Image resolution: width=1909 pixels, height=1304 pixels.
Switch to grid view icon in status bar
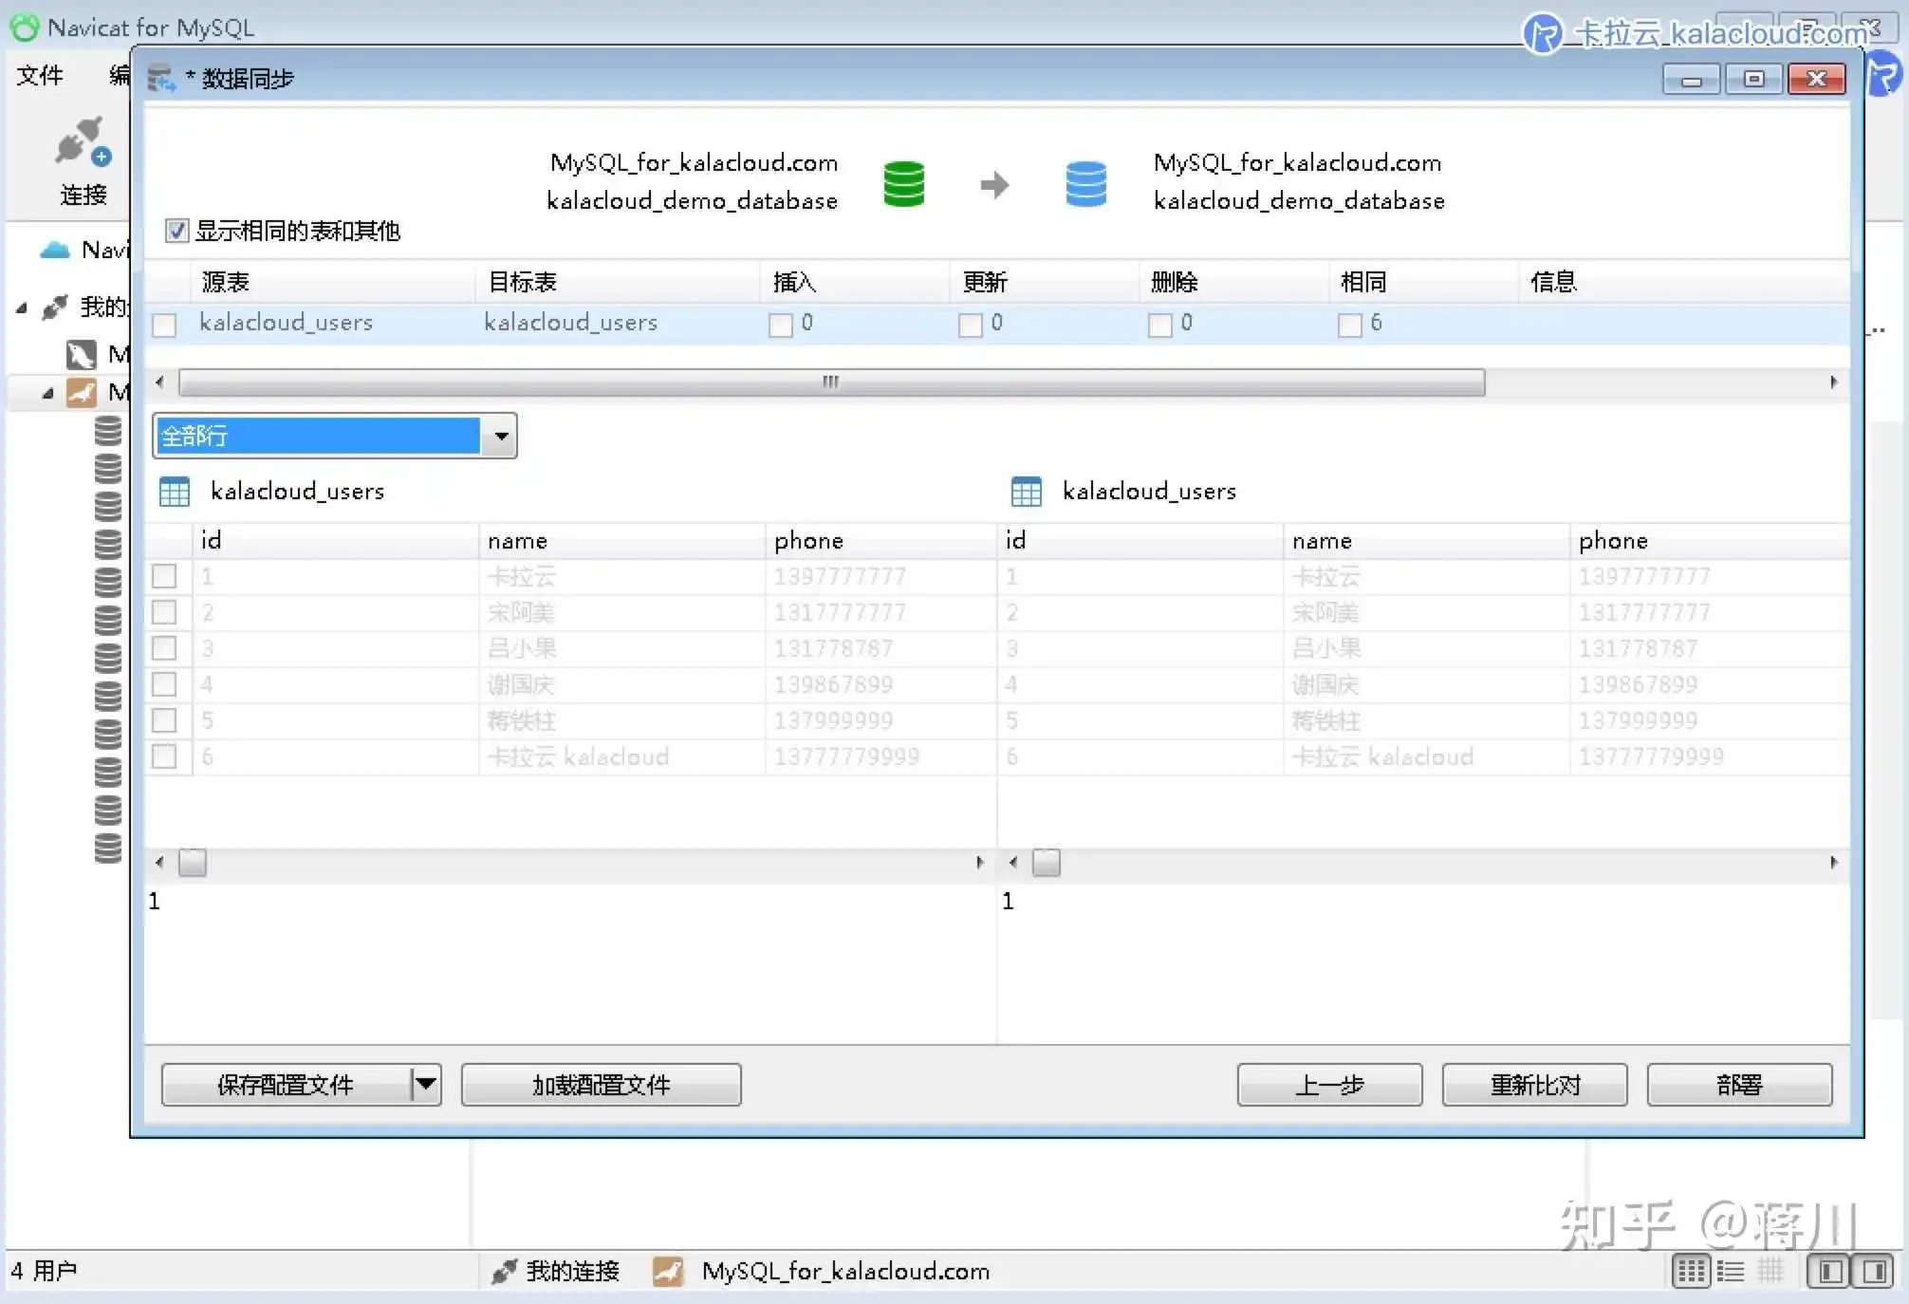tap(1691, 1271)
